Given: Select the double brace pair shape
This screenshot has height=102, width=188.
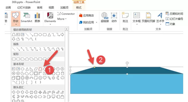Looking at the screenshot, I should point(23,82).
